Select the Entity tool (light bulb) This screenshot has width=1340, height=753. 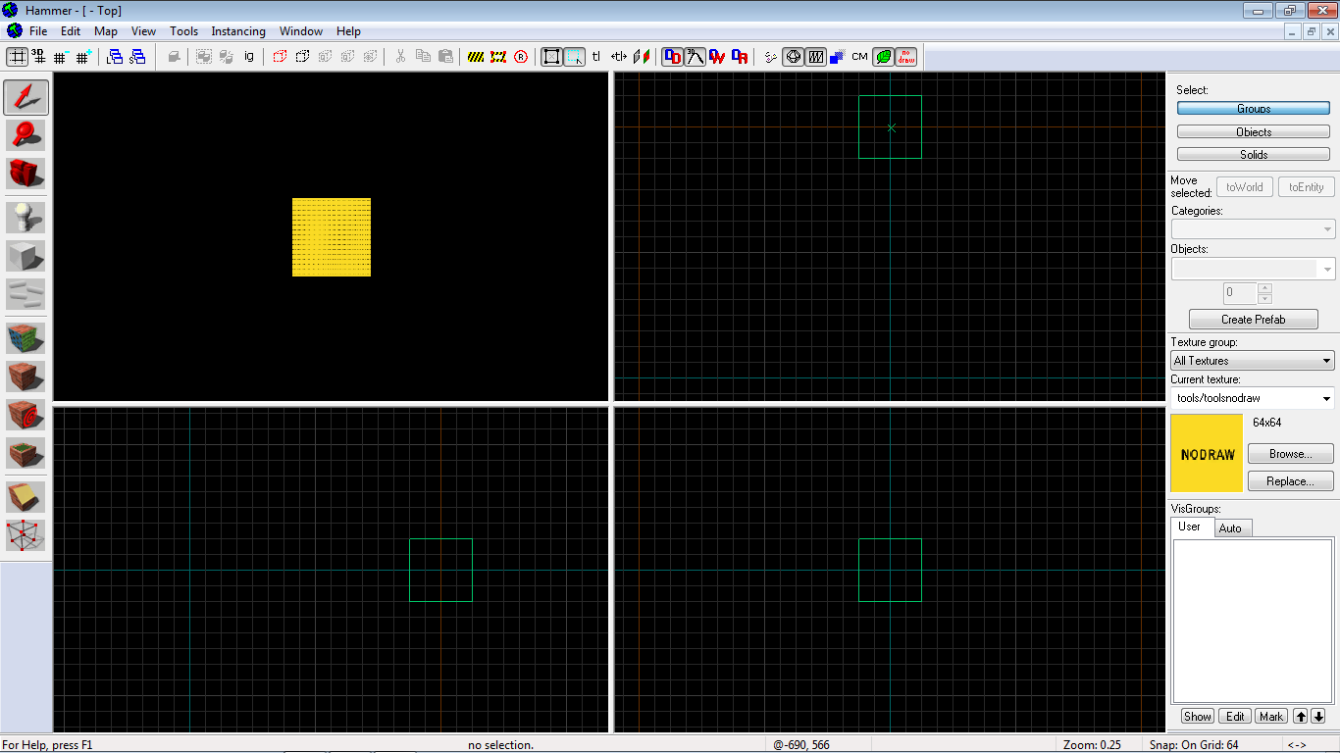[x=26, y=218]
